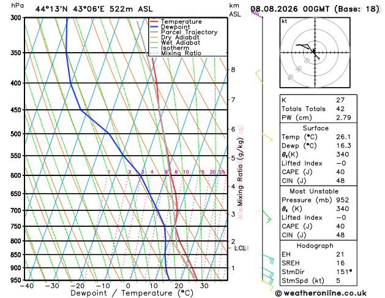The image size is (385, 298).
Task: Click the 400 hPa pressure axis label
Action: 17,83
